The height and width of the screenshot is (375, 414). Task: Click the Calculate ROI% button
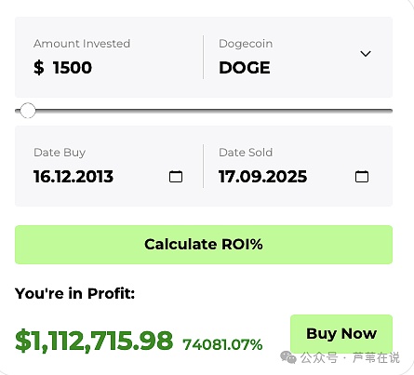(x=204, y=245)
